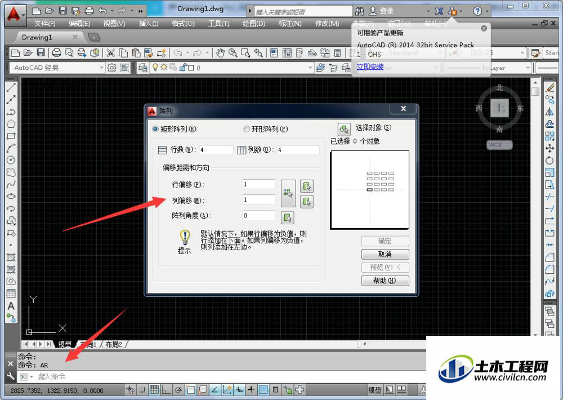Click the 行数 input field
This screenshot has height=400, width=563.
pos(216,149)
